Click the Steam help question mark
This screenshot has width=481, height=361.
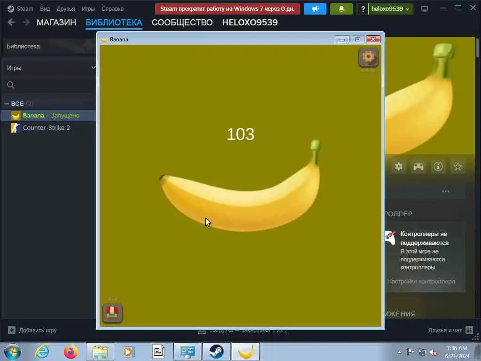coord(363,9)
